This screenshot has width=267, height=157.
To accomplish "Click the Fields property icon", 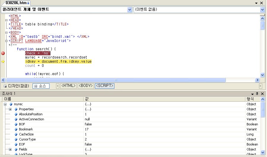I will point(16,149).
